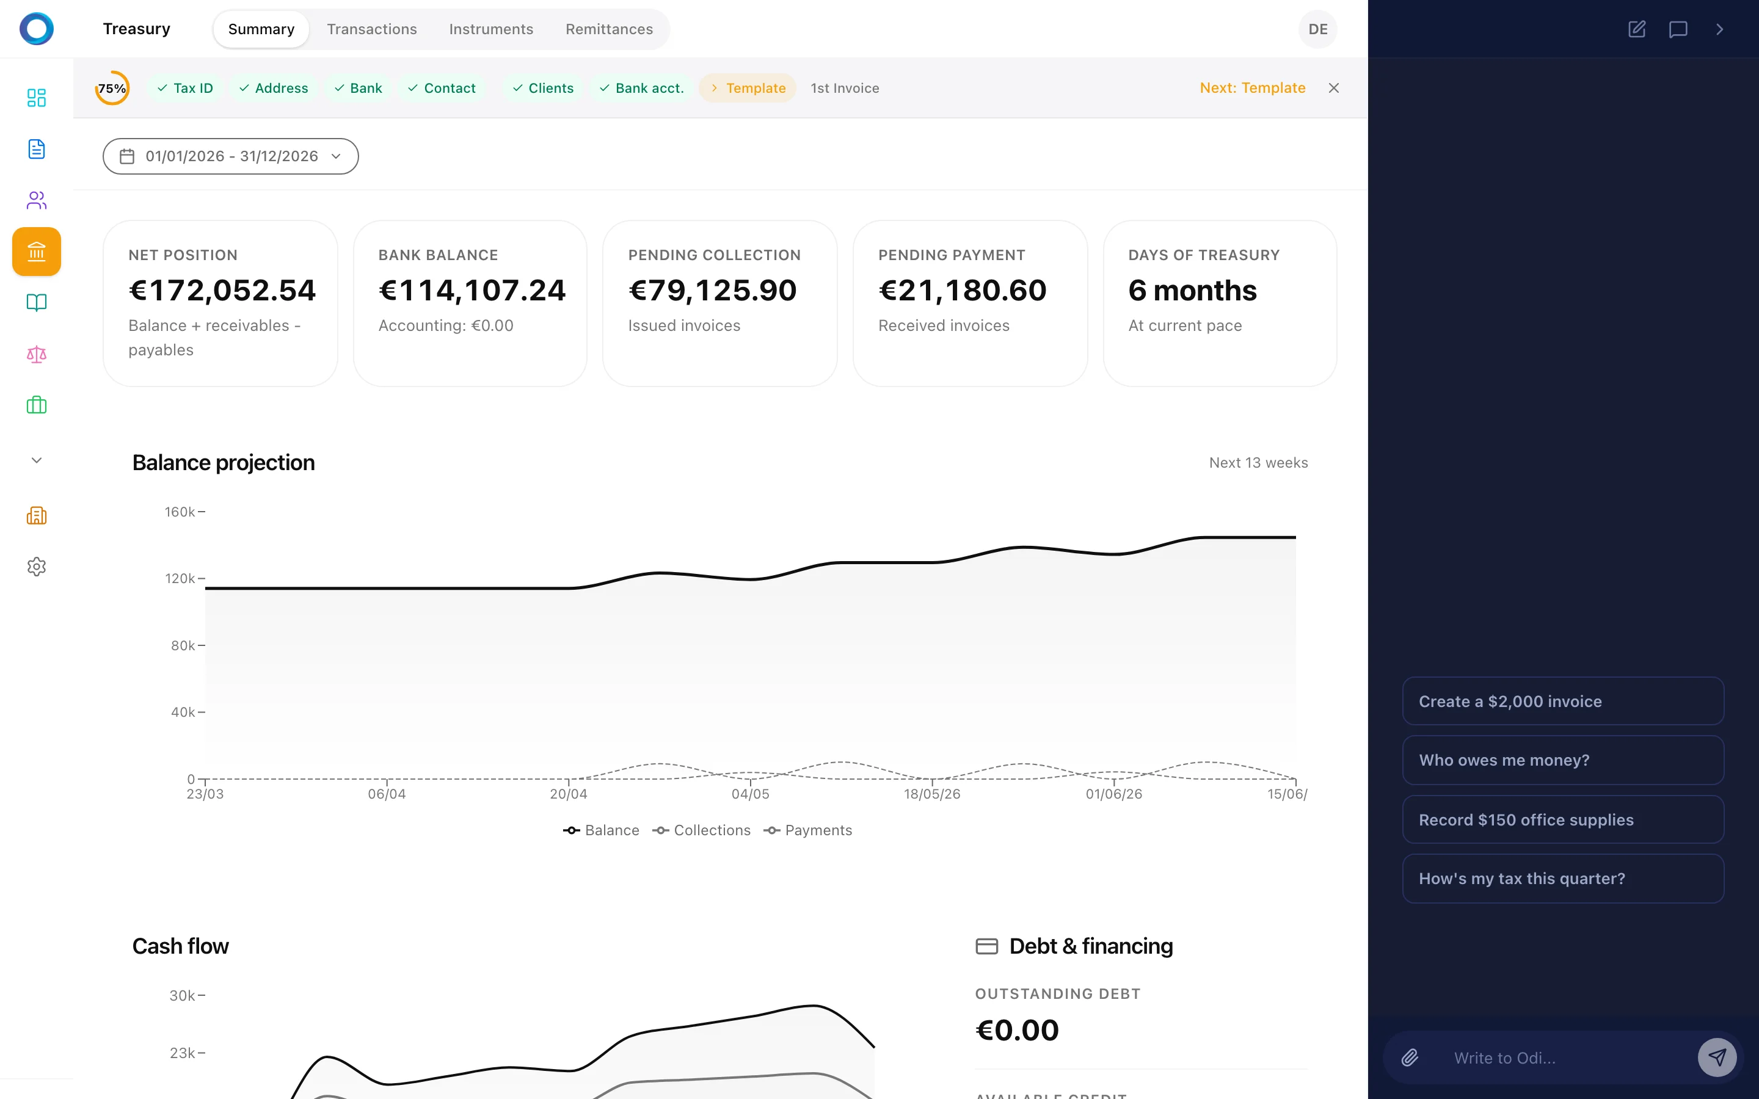Switch to the Transactions tab
The width and height of the screenshot is (1759, 1099).
371,29
